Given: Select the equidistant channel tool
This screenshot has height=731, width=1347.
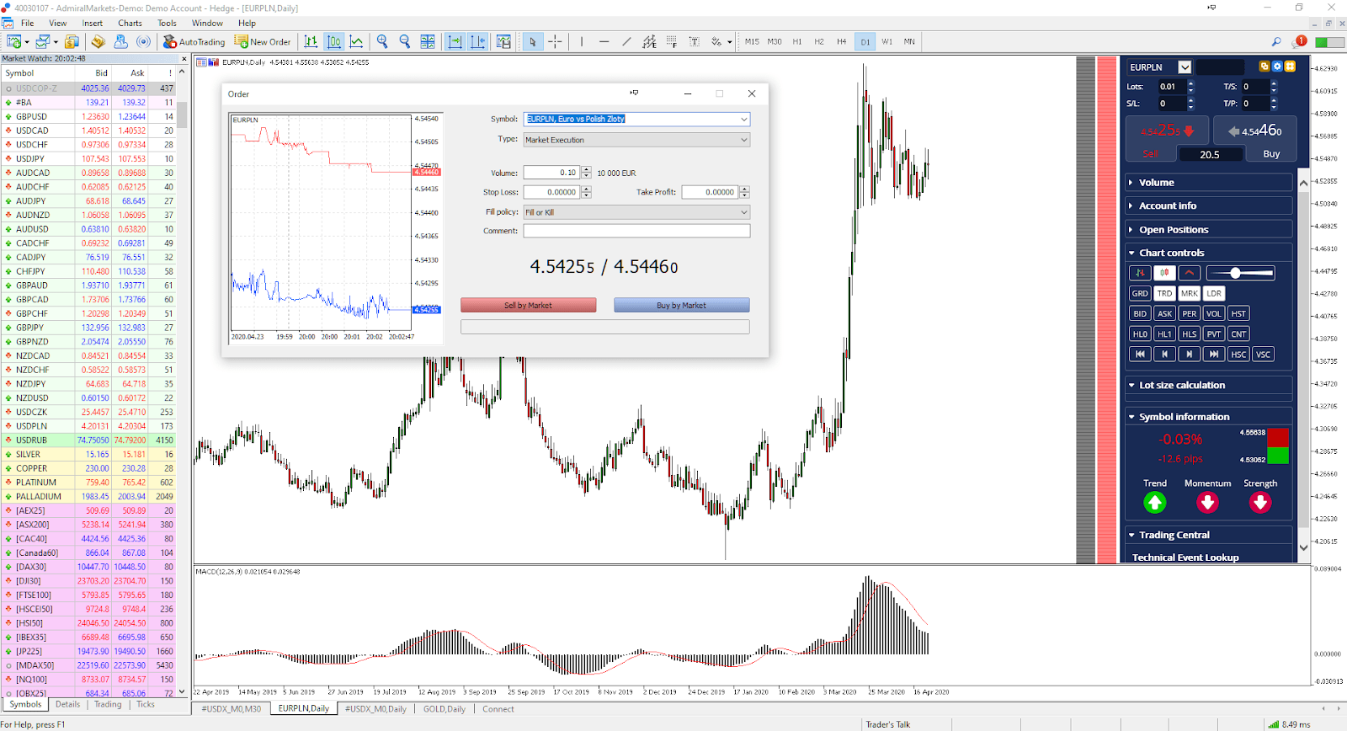Looking at the screenshot, I should (x=649, y=41).
